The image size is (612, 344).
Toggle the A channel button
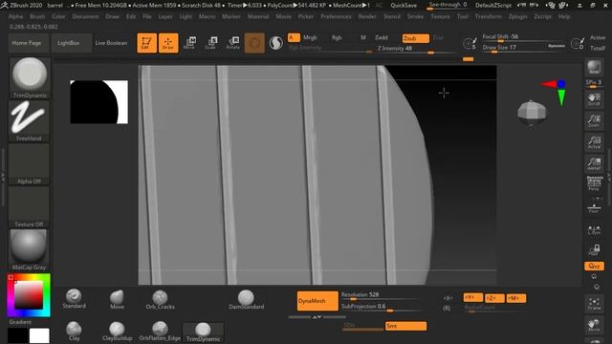[x=294, y=38]
